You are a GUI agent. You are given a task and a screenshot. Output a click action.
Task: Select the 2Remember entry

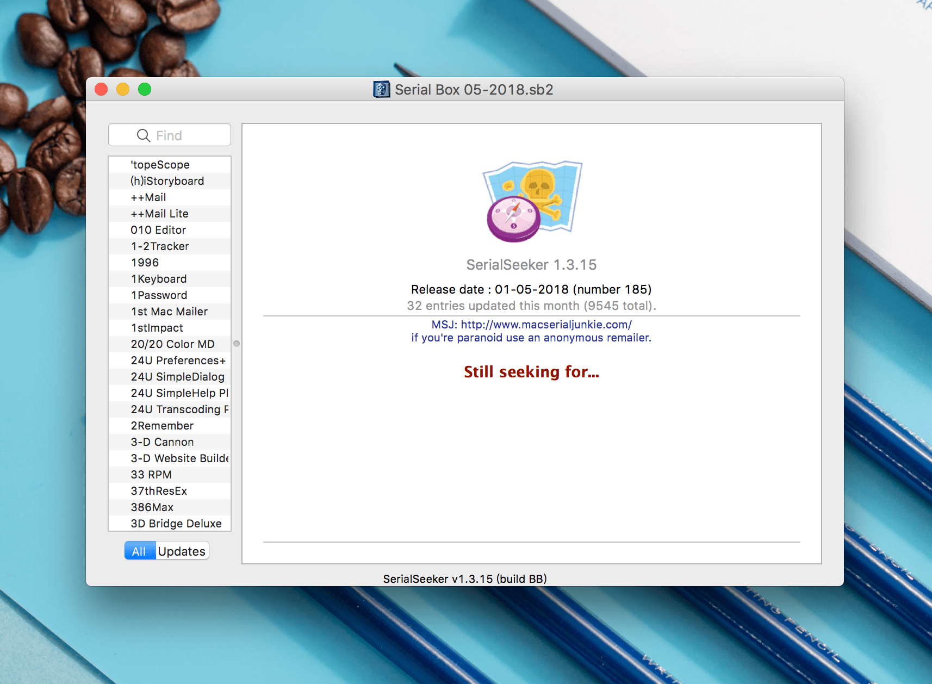[x=170, y=426]
